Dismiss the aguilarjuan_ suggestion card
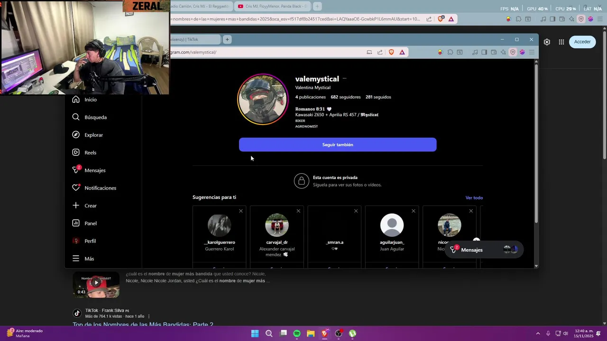Image resolution: width=607 pixels, height=341 pixels. pos(413,211)
